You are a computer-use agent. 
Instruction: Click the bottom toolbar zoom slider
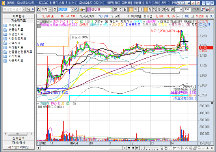(149, 148)
